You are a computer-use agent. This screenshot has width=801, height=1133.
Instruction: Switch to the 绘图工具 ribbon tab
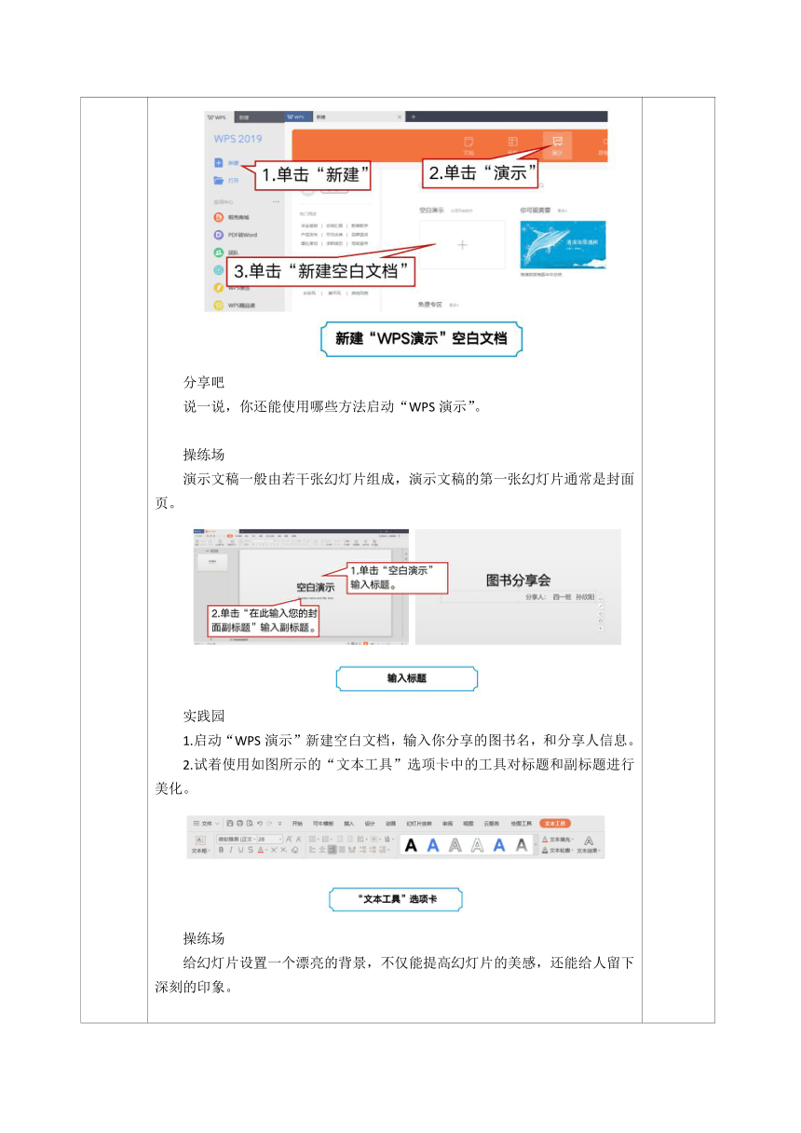pos(521,824)
